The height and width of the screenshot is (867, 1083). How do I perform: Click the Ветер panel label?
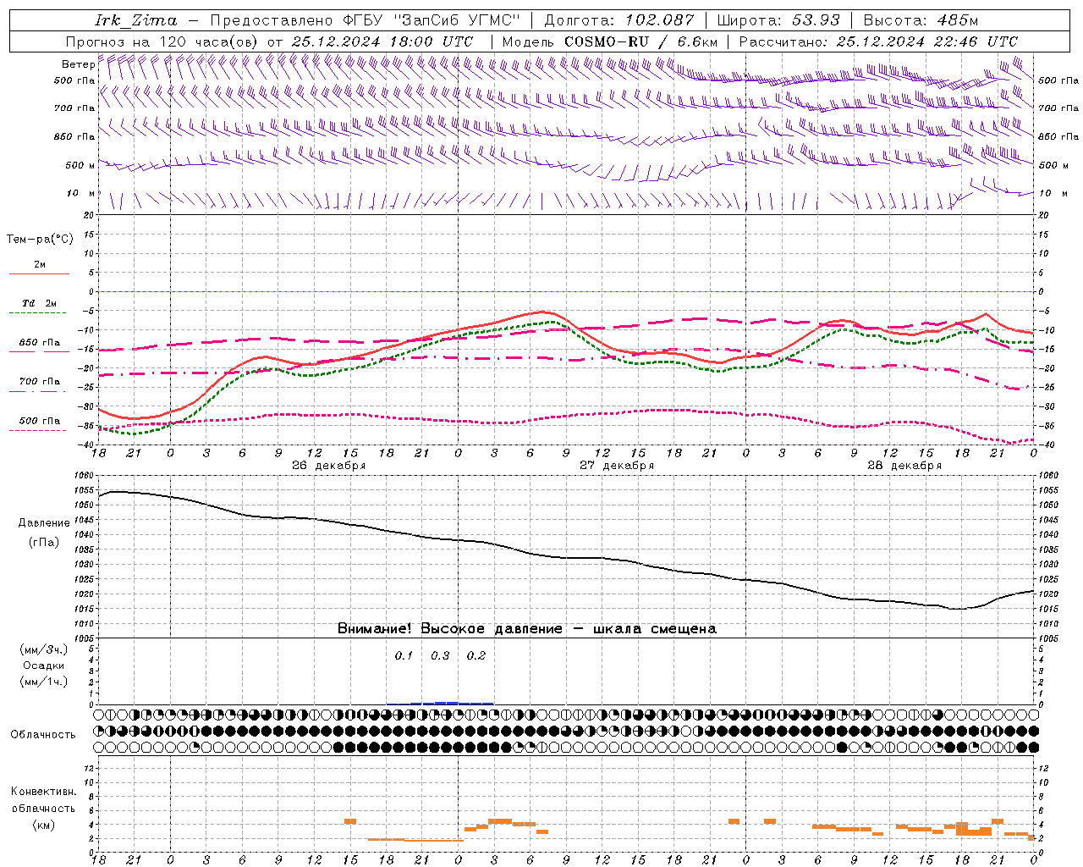(x=78, y=64)
